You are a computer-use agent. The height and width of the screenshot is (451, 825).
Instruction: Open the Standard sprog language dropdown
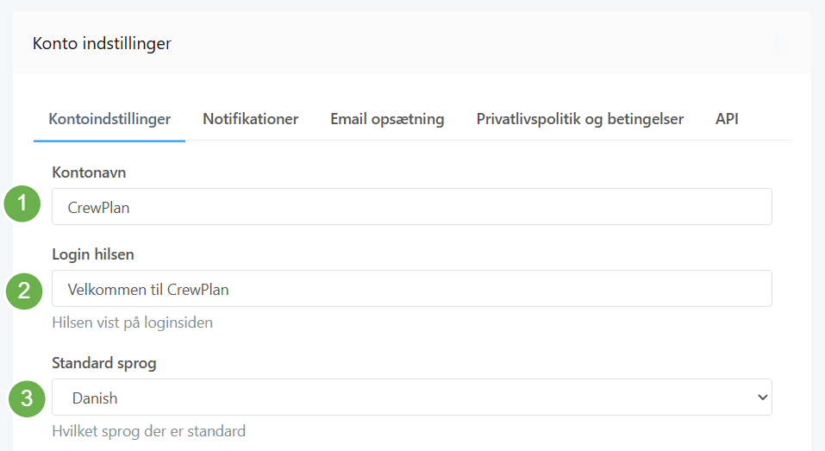pos(412,398)
